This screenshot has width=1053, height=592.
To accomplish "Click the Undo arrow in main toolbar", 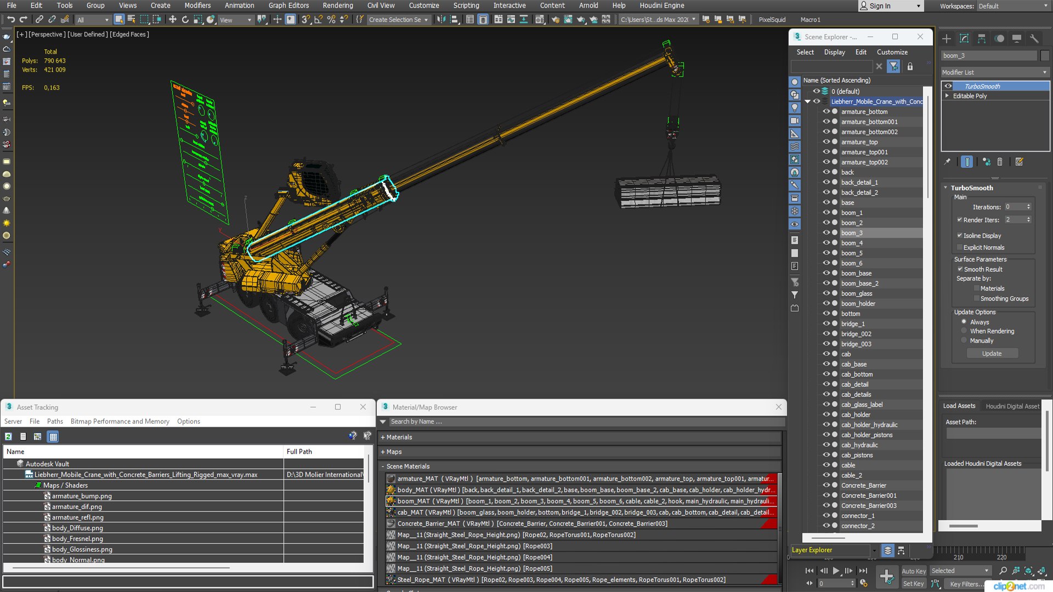I will tap(10, 20).
